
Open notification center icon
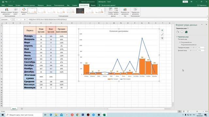point(205,115)
